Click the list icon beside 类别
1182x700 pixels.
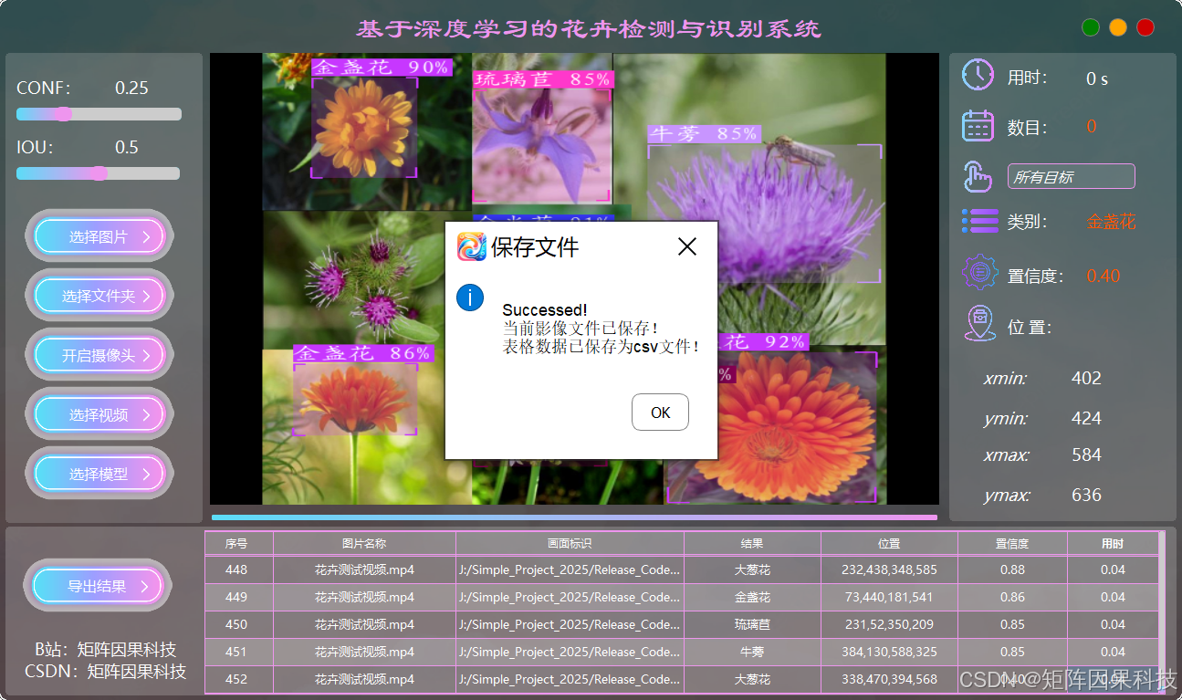[x=978, y=222]
